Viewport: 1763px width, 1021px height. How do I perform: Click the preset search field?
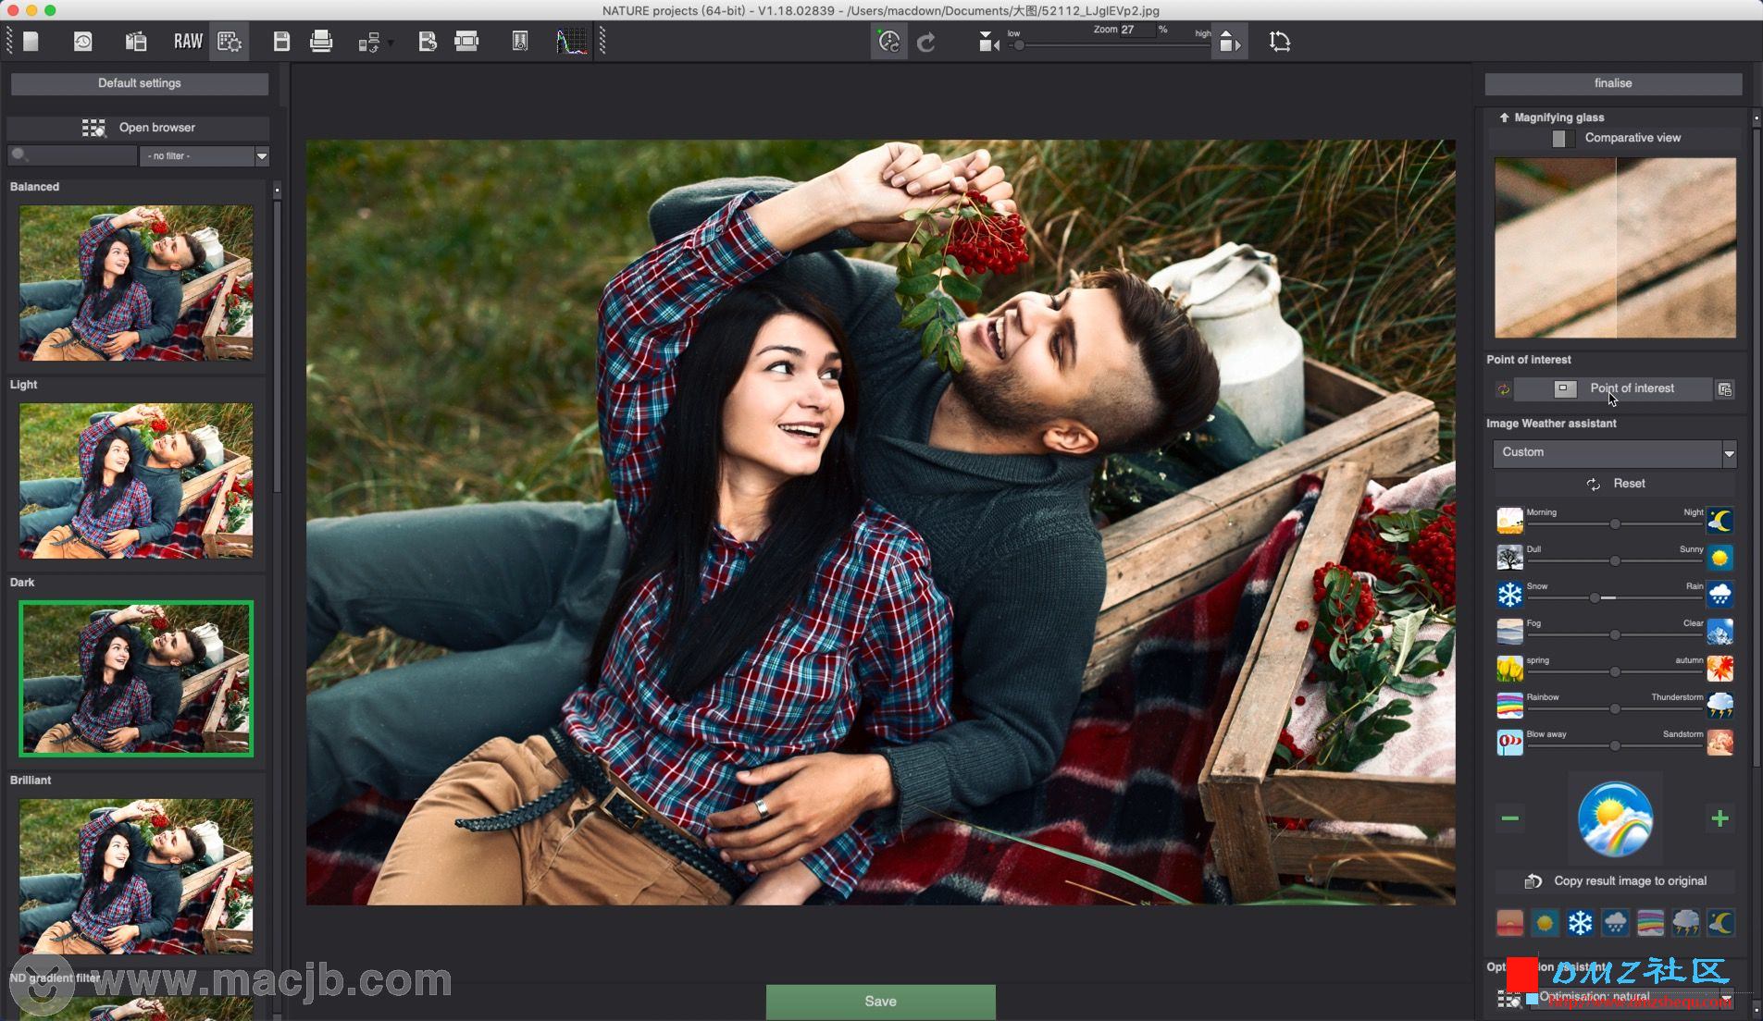coord(72,156)
